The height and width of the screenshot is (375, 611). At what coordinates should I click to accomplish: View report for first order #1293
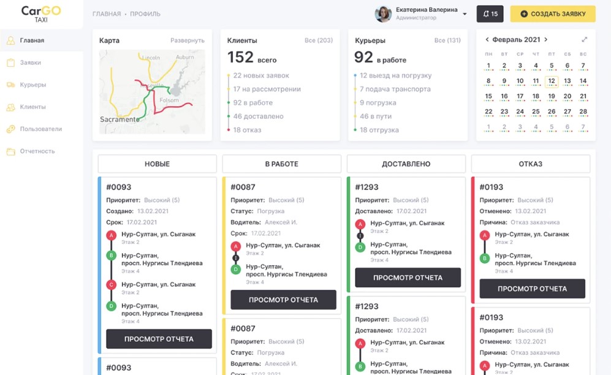click(x=408, y=278)
